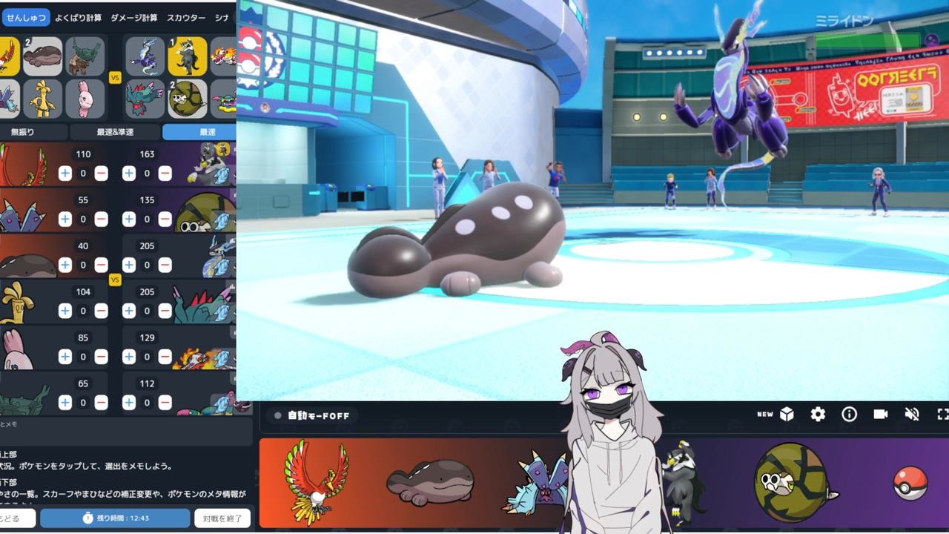Click the plus button under speed 65
Image resolution: width=949 pixels, height=534 pixels.
pyautogui.click(x=65, y=403)
